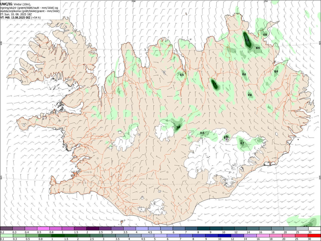321x241 pixels.
Task: Pick the crimson 25 mm bottom-row swatch
Action: click(x=302, y=235)
